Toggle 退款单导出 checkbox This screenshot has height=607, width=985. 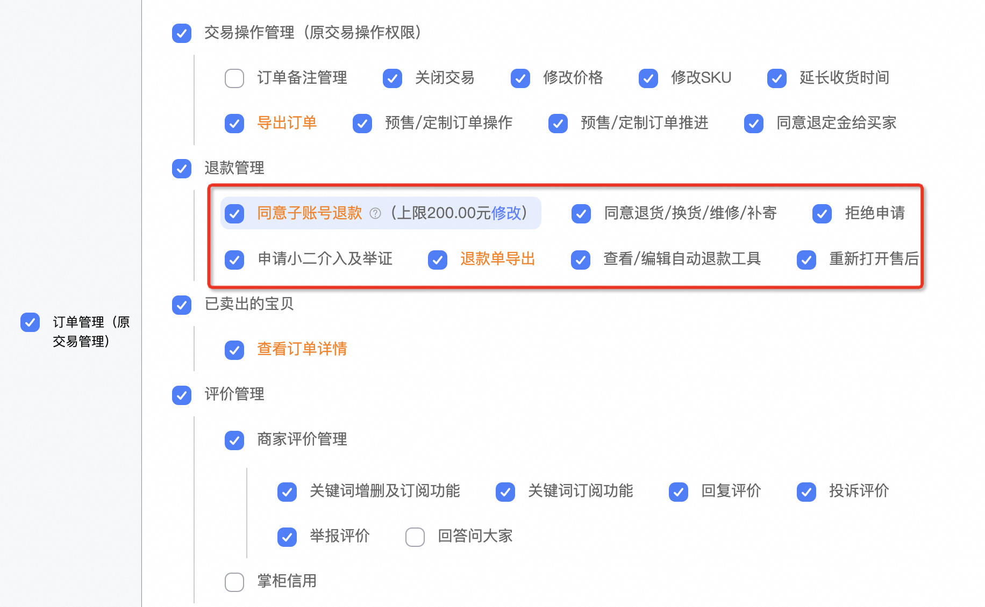(x=438, y=260)
